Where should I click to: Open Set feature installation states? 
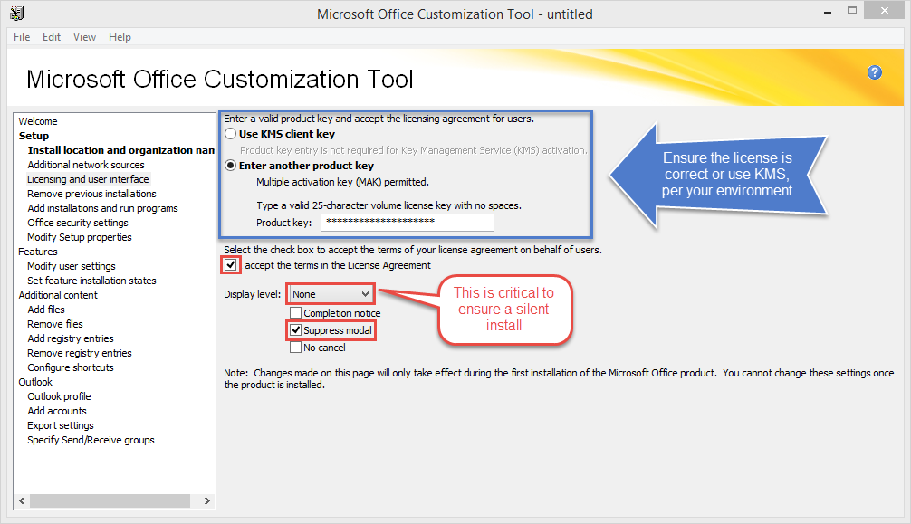(91, 281)
